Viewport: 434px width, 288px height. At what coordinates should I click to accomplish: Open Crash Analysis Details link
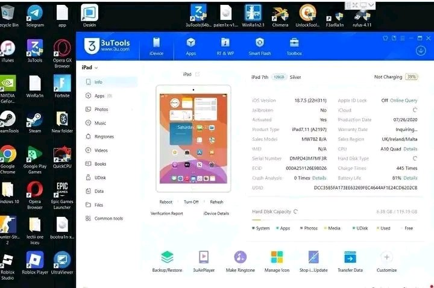tap(319, 178)
